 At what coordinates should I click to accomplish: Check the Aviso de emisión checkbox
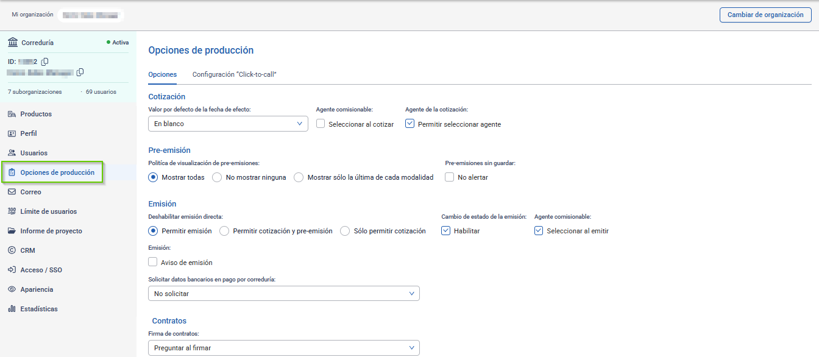(153, 262)
